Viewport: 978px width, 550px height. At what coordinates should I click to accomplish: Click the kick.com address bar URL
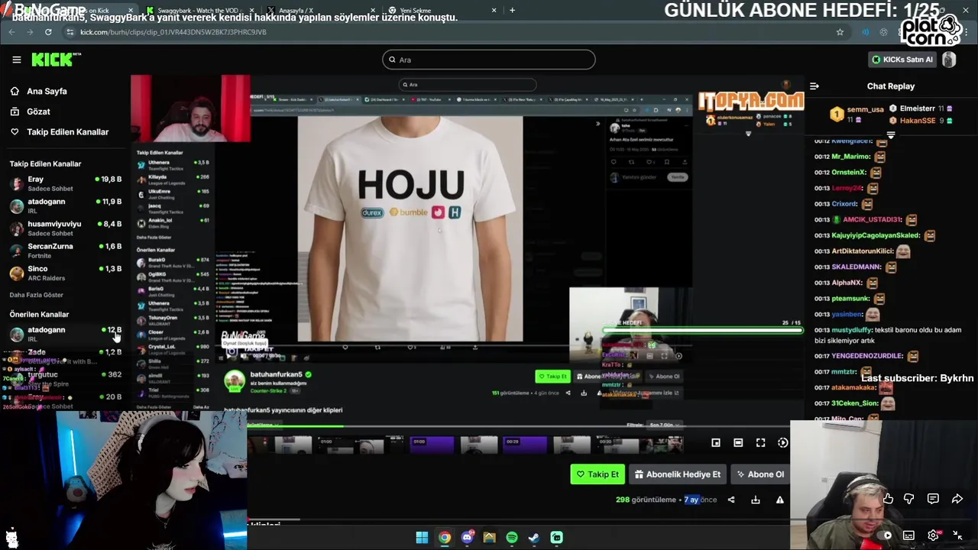(173, 32)
